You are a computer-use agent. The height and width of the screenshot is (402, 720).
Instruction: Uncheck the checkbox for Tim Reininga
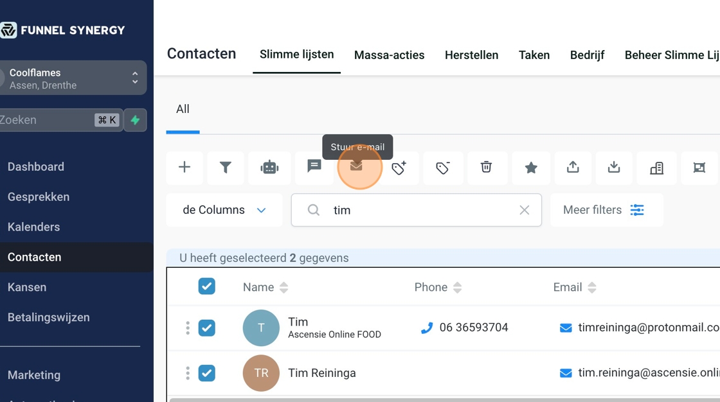[x=206, y=373]
